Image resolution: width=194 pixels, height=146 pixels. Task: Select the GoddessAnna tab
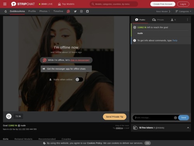[17, 11]
